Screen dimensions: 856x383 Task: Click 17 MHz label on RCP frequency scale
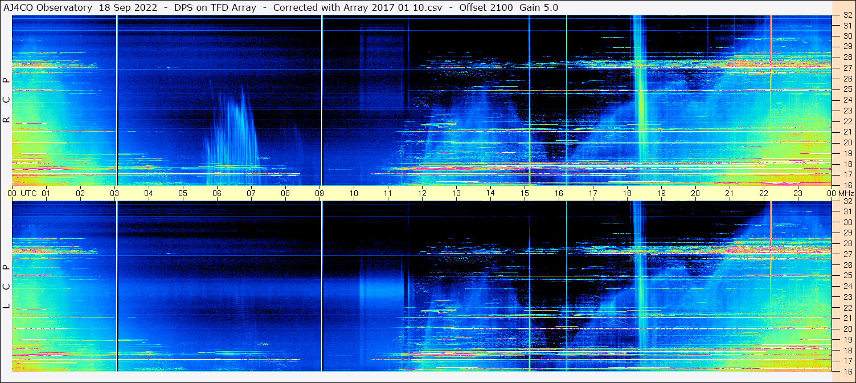[x=847, y=174]
